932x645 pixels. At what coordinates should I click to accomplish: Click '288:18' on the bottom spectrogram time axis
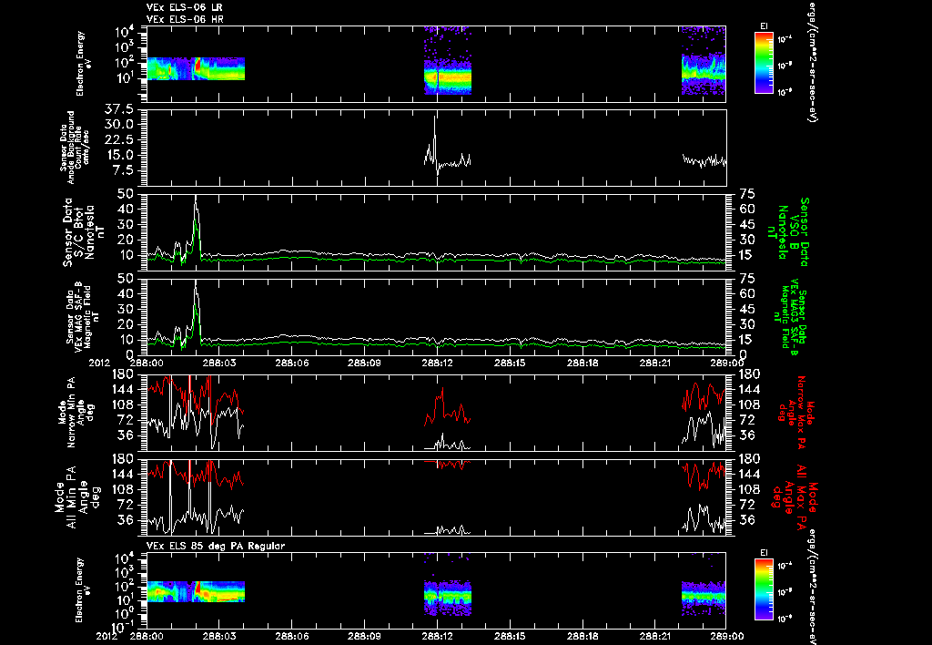(x=582, y=636)
